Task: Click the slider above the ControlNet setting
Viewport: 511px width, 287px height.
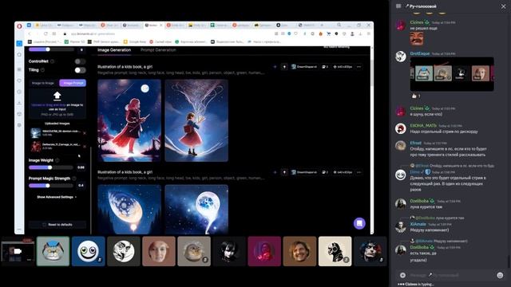Action: point(51,49)
